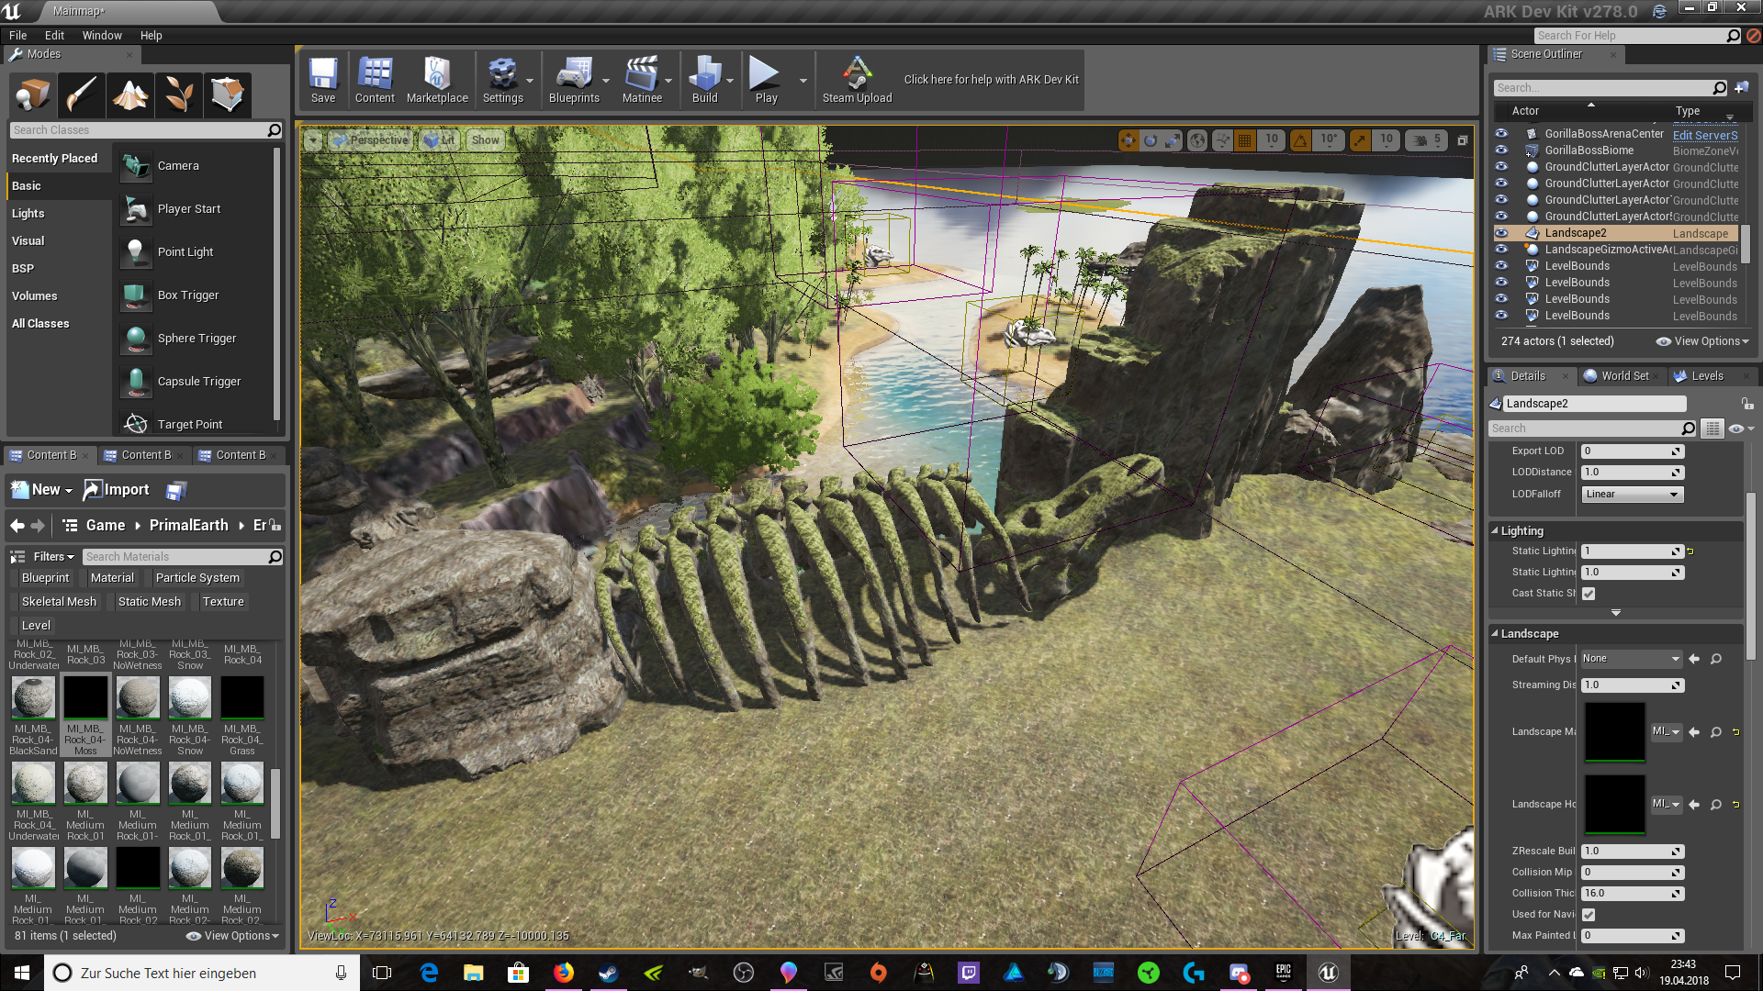The height and width of the screenshot is (991, 1763).
Task: Click the Import button
Action: click(116, 490)
